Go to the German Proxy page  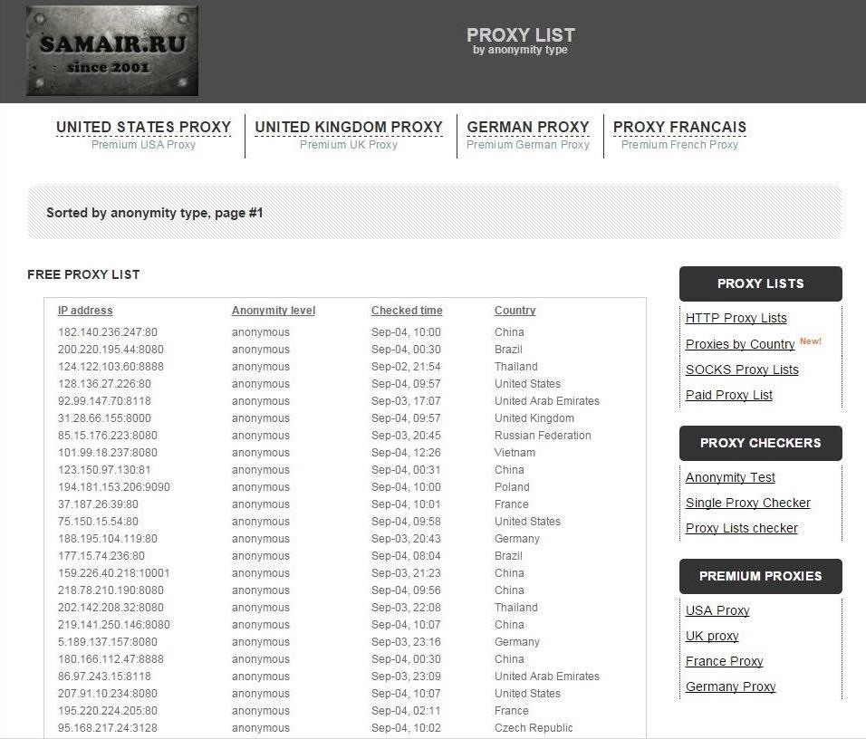pos(528,128)
